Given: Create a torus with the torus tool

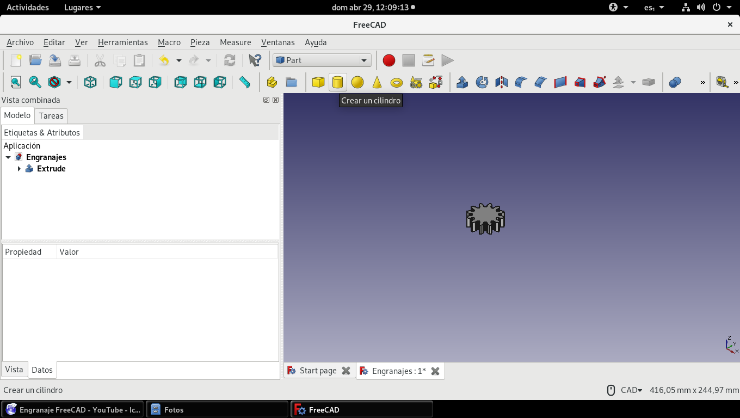Looking at the screenshot, I should pyautogui.click(x=397, y=82).
